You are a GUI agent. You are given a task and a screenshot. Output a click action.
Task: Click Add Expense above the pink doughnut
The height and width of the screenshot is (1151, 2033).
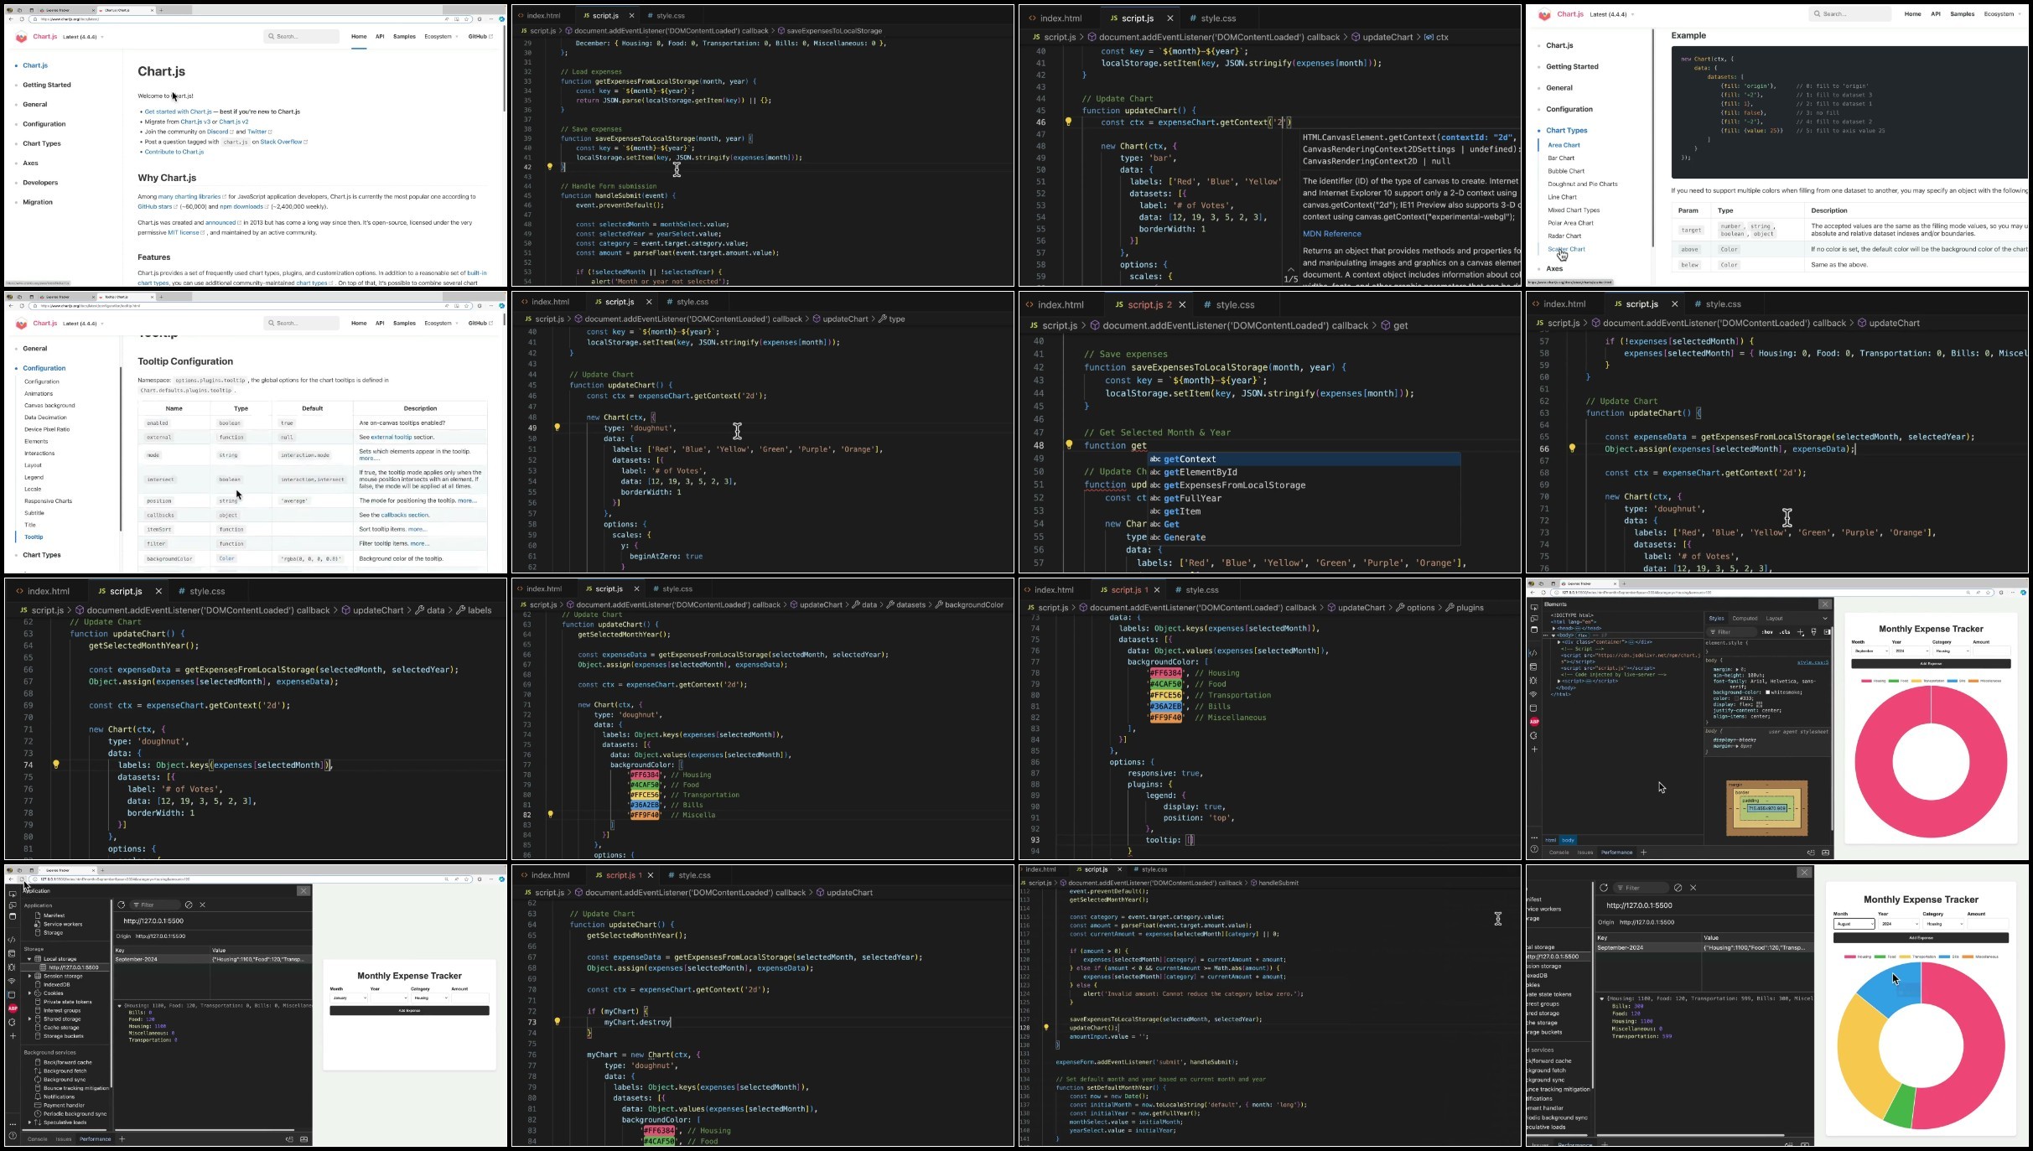tap(1931, 664)
